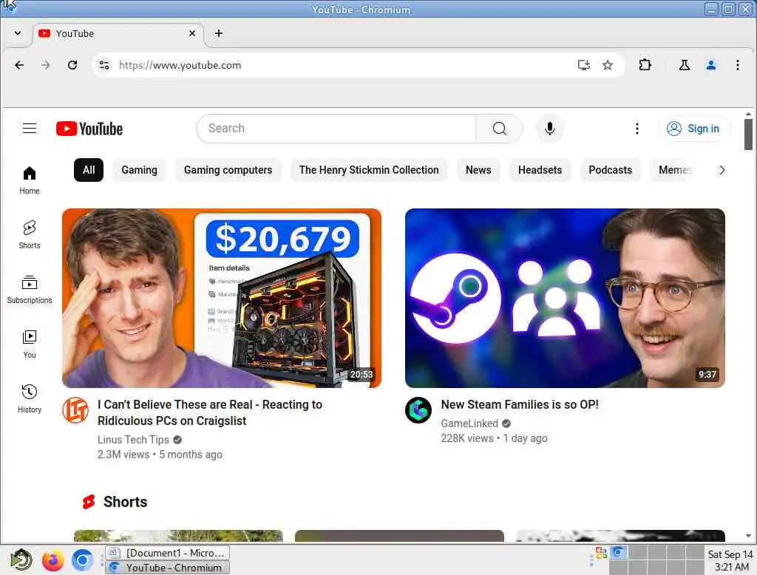Image resolution: width=757 pixels, height=575 pixels.
Task: Launch Firefox from the taskbar
Action: [52, 560]
